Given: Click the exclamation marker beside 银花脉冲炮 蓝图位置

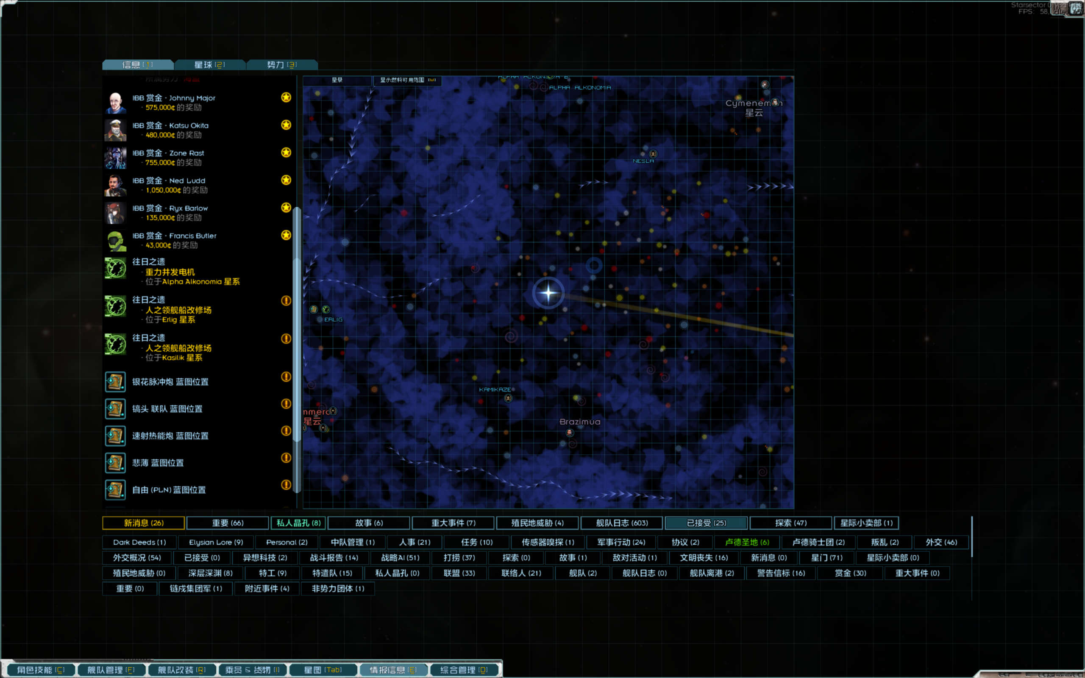Looking at the screenshot, I should coord(286,377).
